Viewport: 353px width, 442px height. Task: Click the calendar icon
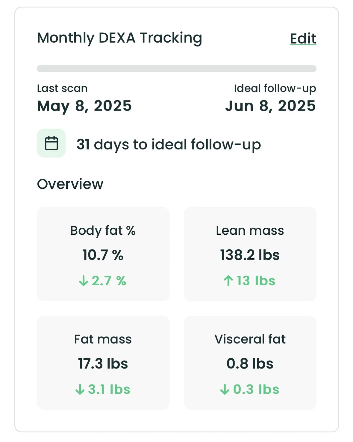pos(51,143)
